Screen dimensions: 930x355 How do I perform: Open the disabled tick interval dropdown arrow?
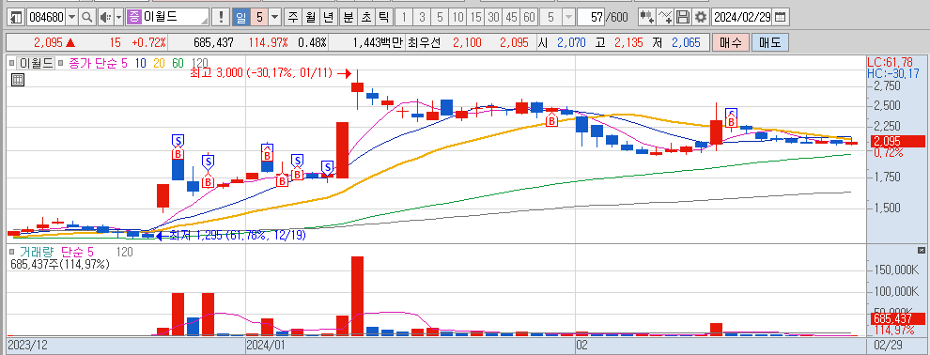(568, 17)
